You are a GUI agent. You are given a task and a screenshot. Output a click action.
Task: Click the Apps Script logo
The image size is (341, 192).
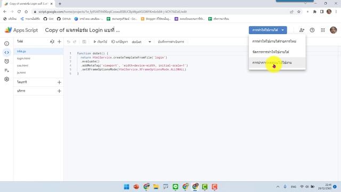[x=21, y=30]
